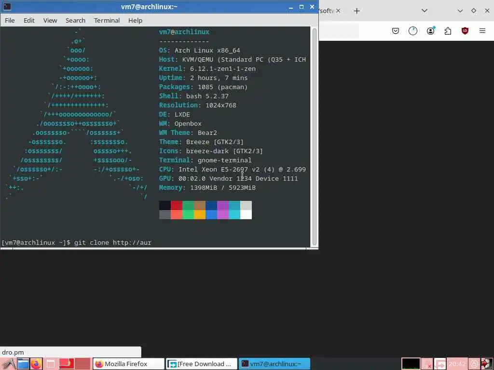Click the Save to Pocket icon in Firefox

(396, 30)
